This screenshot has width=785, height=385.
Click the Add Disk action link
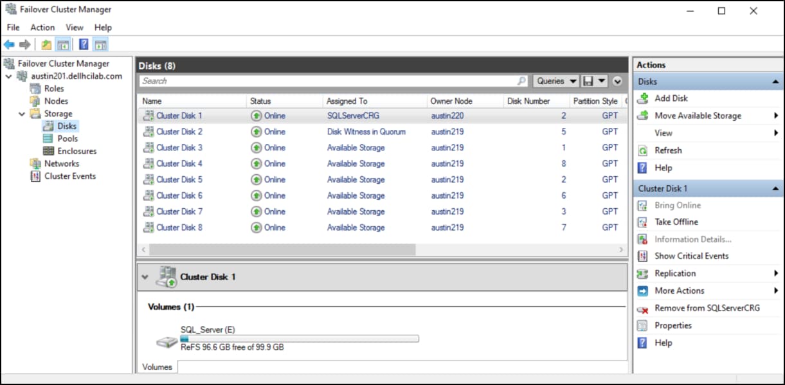coord(671,98)
